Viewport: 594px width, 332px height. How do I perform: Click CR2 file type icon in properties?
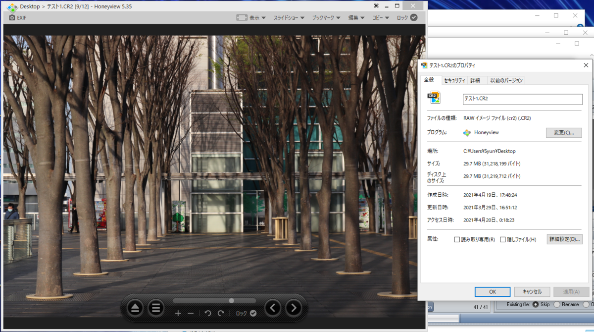click(434, 98)
